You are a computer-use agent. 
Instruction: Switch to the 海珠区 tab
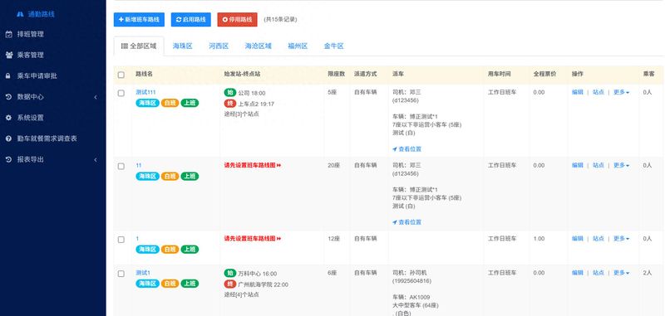(x=182, y=46)
